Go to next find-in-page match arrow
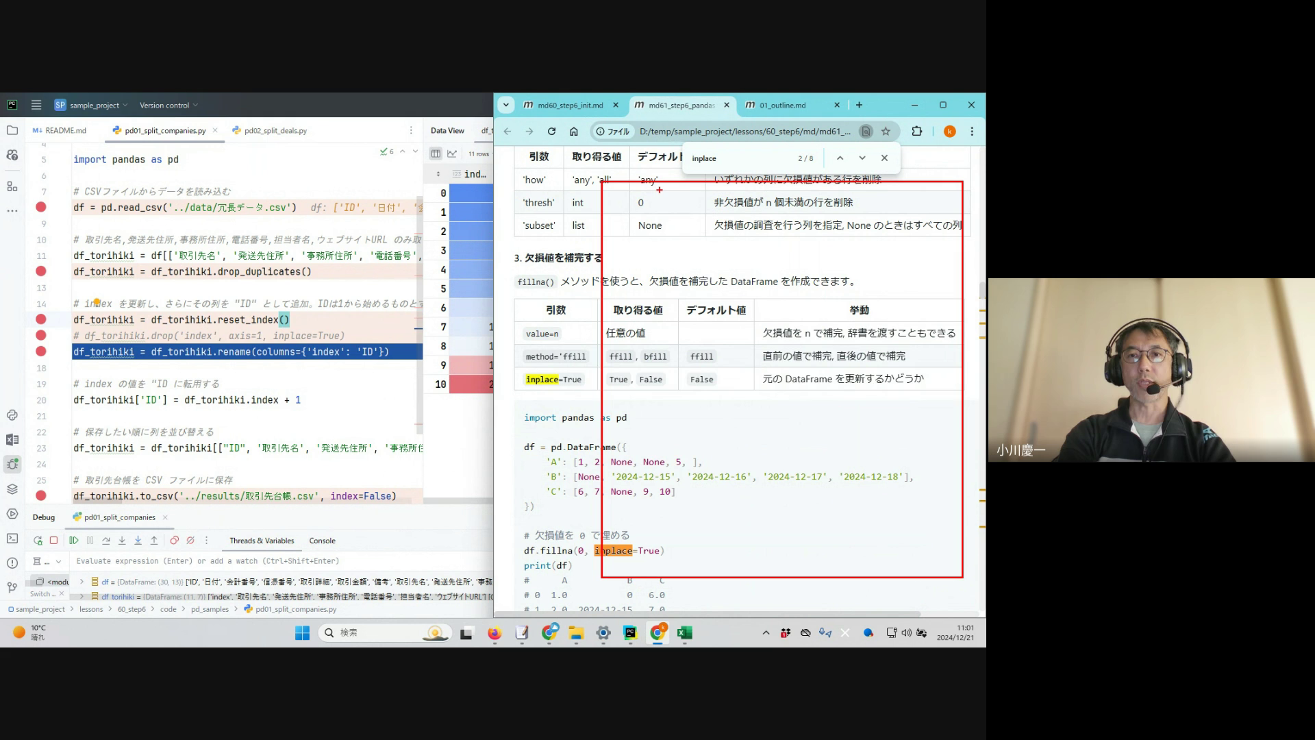This screenshot has height=740, width=1315. tap(862, 158)
